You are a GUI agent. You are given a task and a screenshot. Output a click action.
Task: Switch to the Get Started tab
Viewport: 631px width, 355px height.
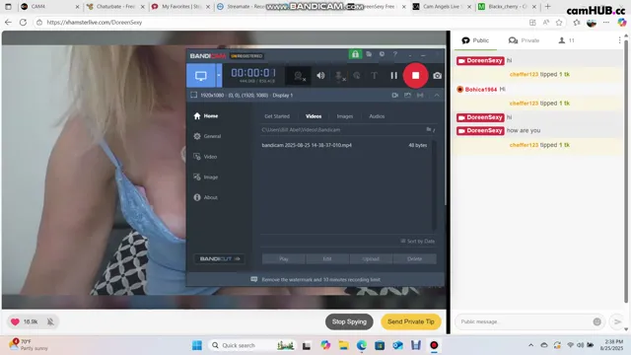pos(277,116)
